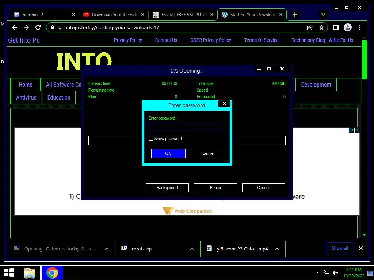Close the Enter password dialog with X

[x=224, y=104]
